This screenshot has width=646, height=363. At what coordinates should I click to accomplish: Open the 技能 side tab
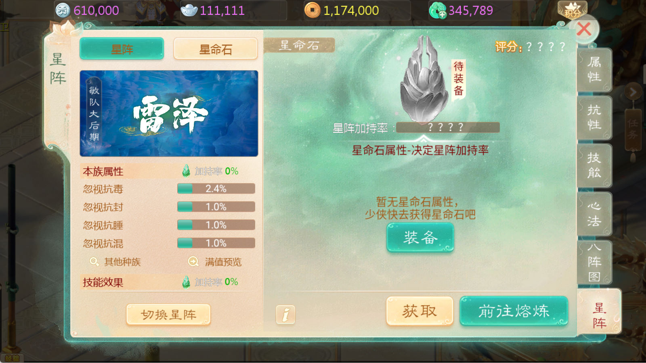(x=594, y=166)
